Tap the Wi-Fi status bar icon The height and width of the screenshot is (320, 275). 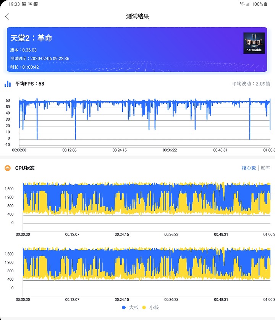242,4
